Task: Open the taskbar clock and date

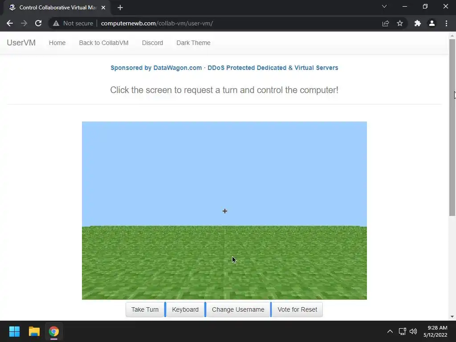Action: pyautogui.click(x=436, y=331)
